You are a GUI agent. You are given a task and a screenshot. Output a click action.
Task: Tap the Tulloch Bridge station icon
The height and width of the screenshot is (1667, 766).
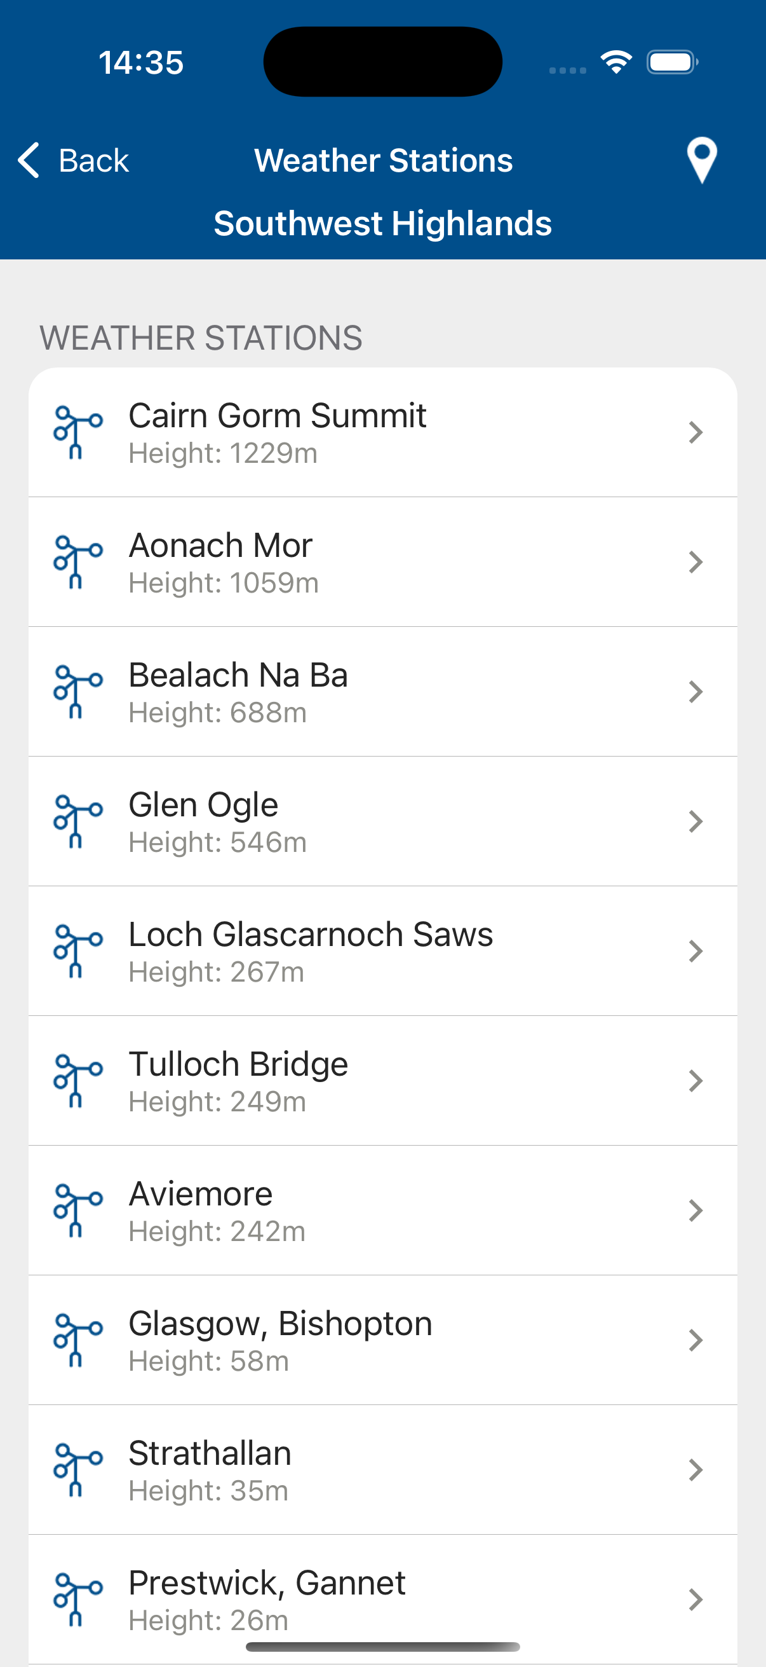pos(77,1081)
